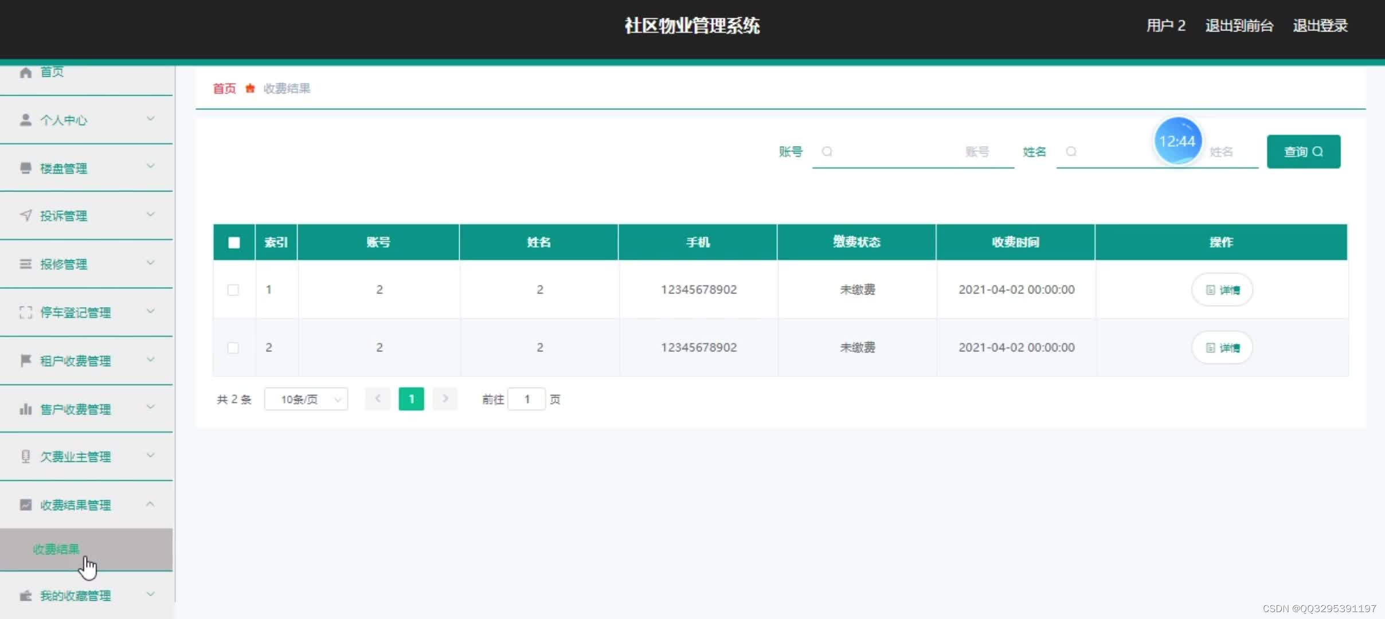Image resolution: width=1385 pixels, height=619 pixels.
Task: Collapse the 收费结果管理 menu chevron
Action: 150,504
